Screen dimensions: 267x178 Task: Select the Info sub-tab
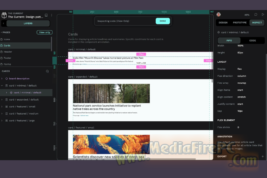[x=229, y=40]
